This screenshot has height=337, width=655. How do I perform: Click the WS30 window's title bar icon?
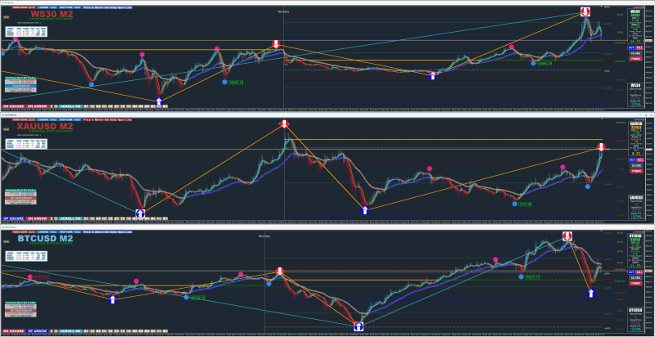[x=2, y=3]
